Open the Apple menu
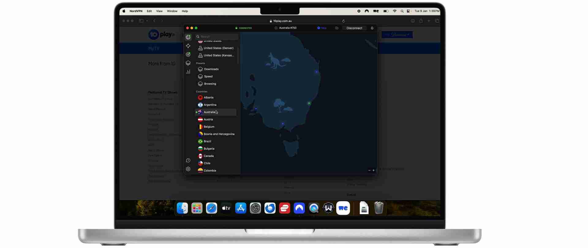The height and width of the screenshot is (248, 588). 124,11
